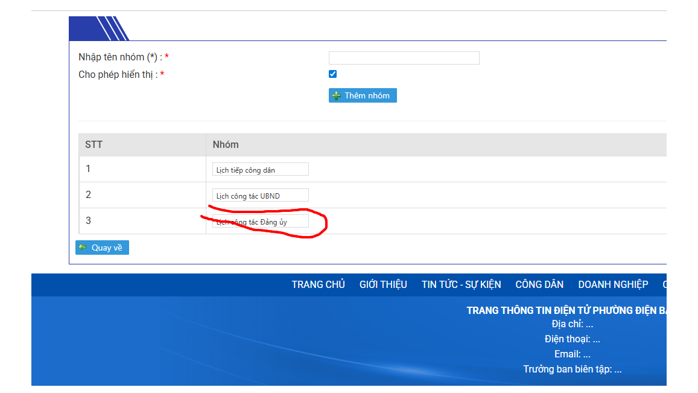Click the TRANG THÔNG TIN ĐIỆN TỬ footer title
This screenshot has width=698, height=393.
(566, 310)
